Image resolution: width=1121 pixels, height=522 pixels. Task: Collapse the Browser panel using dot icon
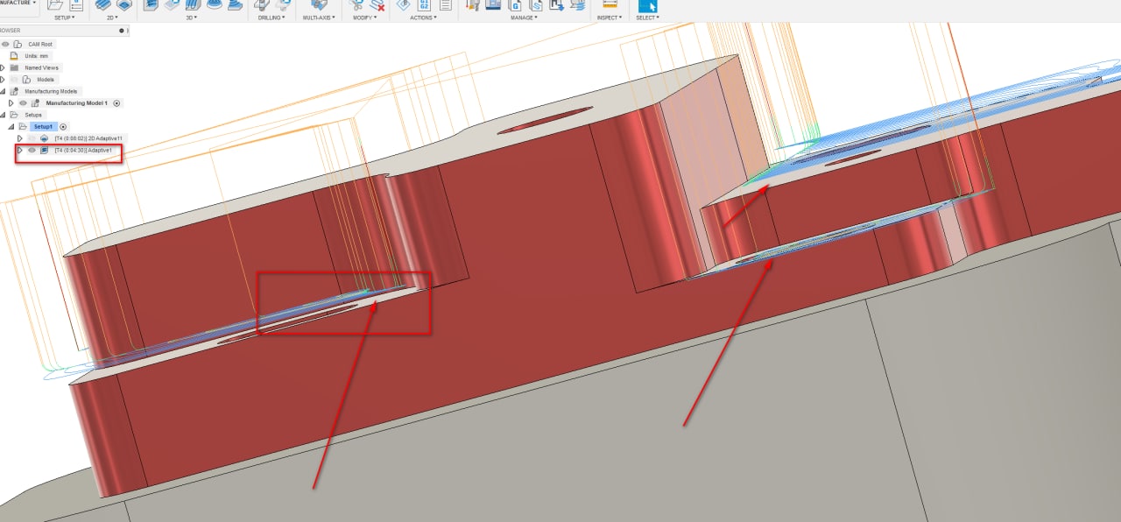point(122,31)
